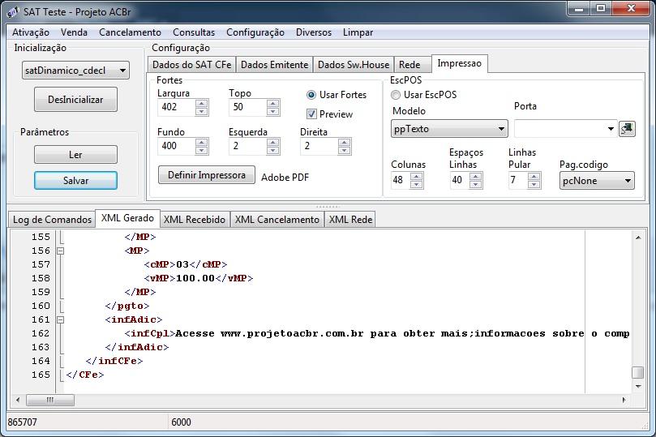
Task: Decrease the Linhas Pular value
Action: click(x=534, y=184)
